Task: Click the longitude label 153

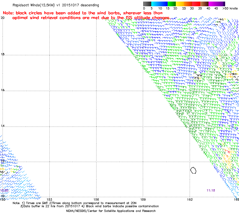Action: point(49,200)
